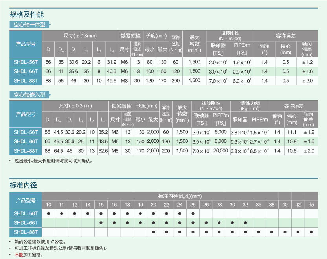Select the 空心轴嵌入型 table label
This screenshot has height=259, width=327.
point(29,95)
